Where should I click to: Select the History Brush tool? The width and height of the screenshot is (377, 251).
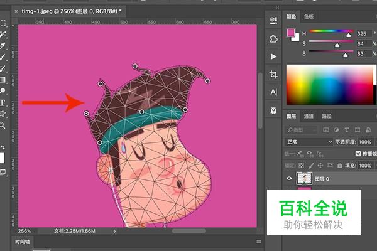tap(3, 68)
